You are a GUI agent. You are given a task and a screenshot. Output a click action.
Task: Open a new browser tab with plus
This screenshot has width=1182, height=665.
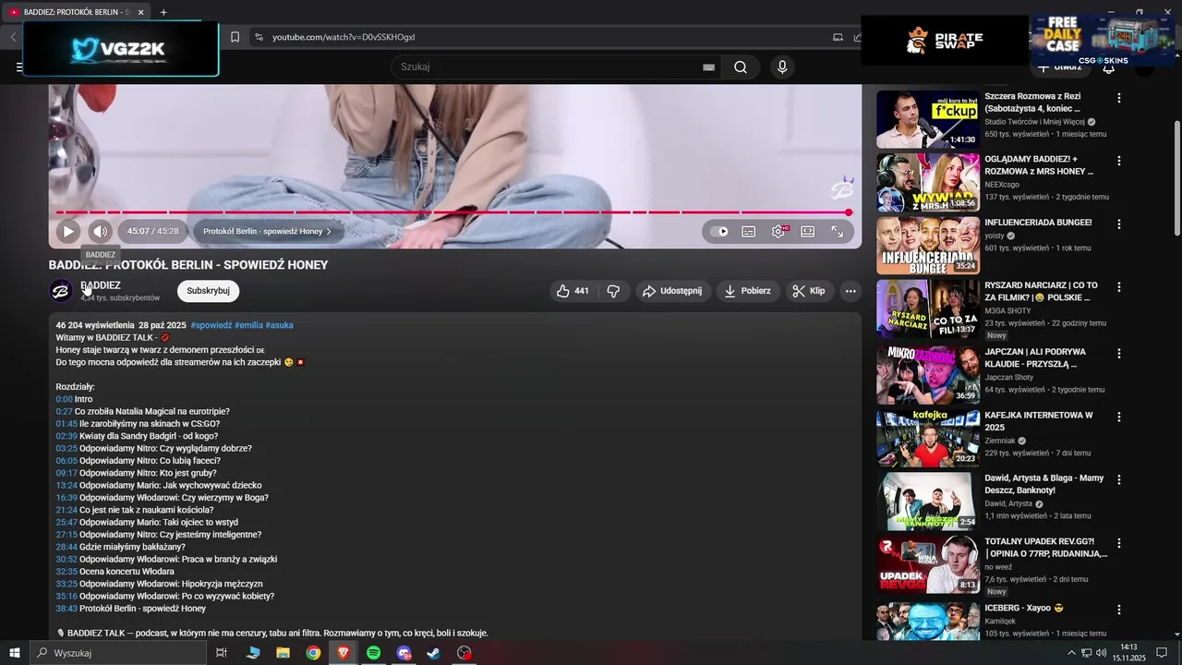coord(163,12)
